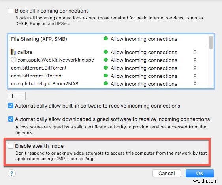Click the calibre books app icon
Screen dimensions: 222x185
pos(13,52)
